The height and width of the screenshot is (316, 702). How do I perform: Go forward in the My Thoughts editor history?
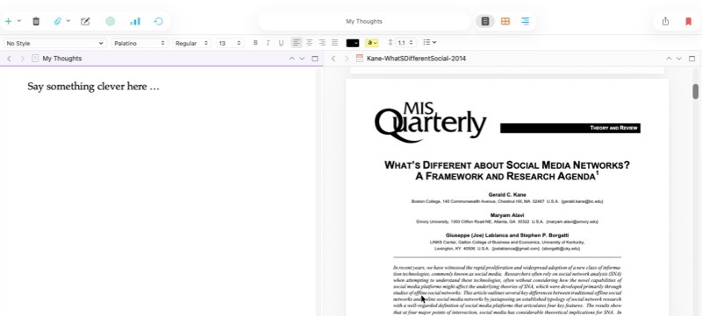[23, 59]
